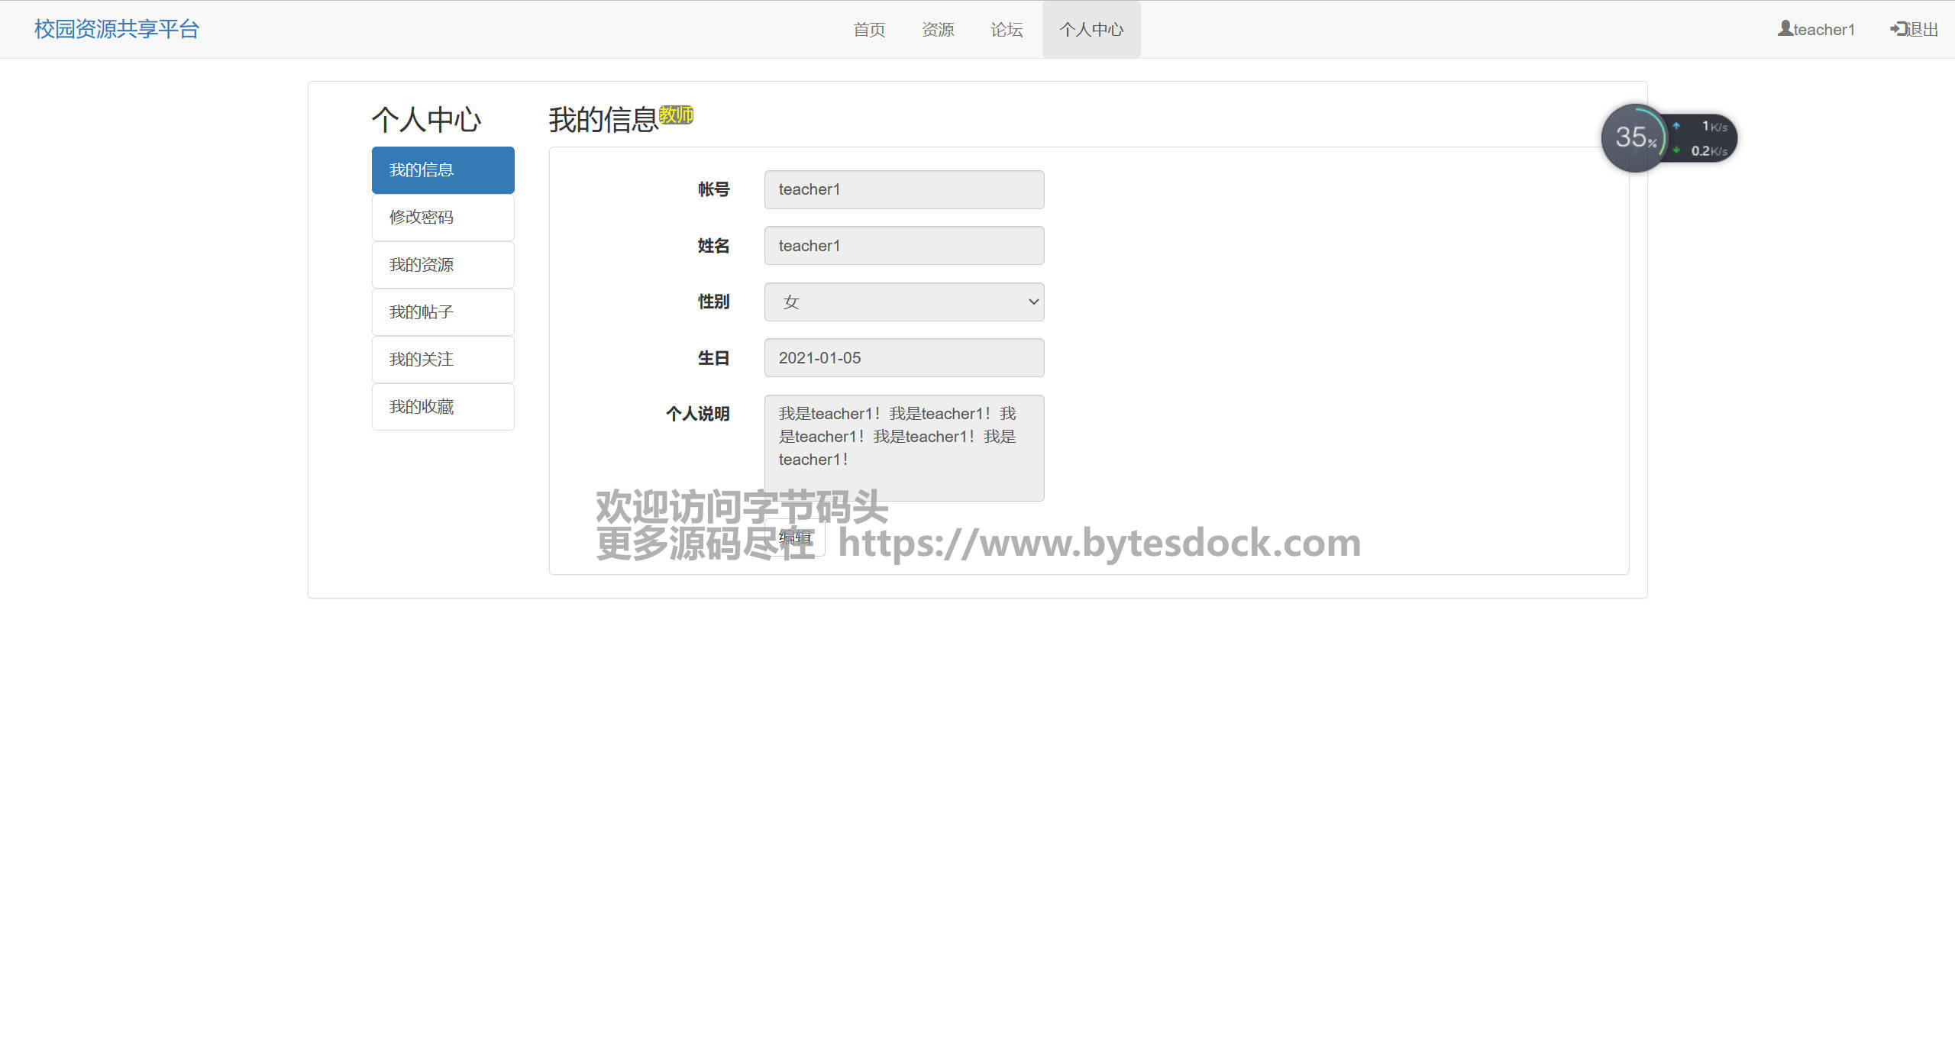Go to the 首页 nav item
This screenshot has height=1049, width=1955.
pyautogui.click(x=869, y=30)
